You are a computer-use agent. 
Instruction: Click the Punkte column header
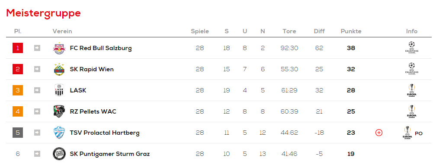(351, 32)
